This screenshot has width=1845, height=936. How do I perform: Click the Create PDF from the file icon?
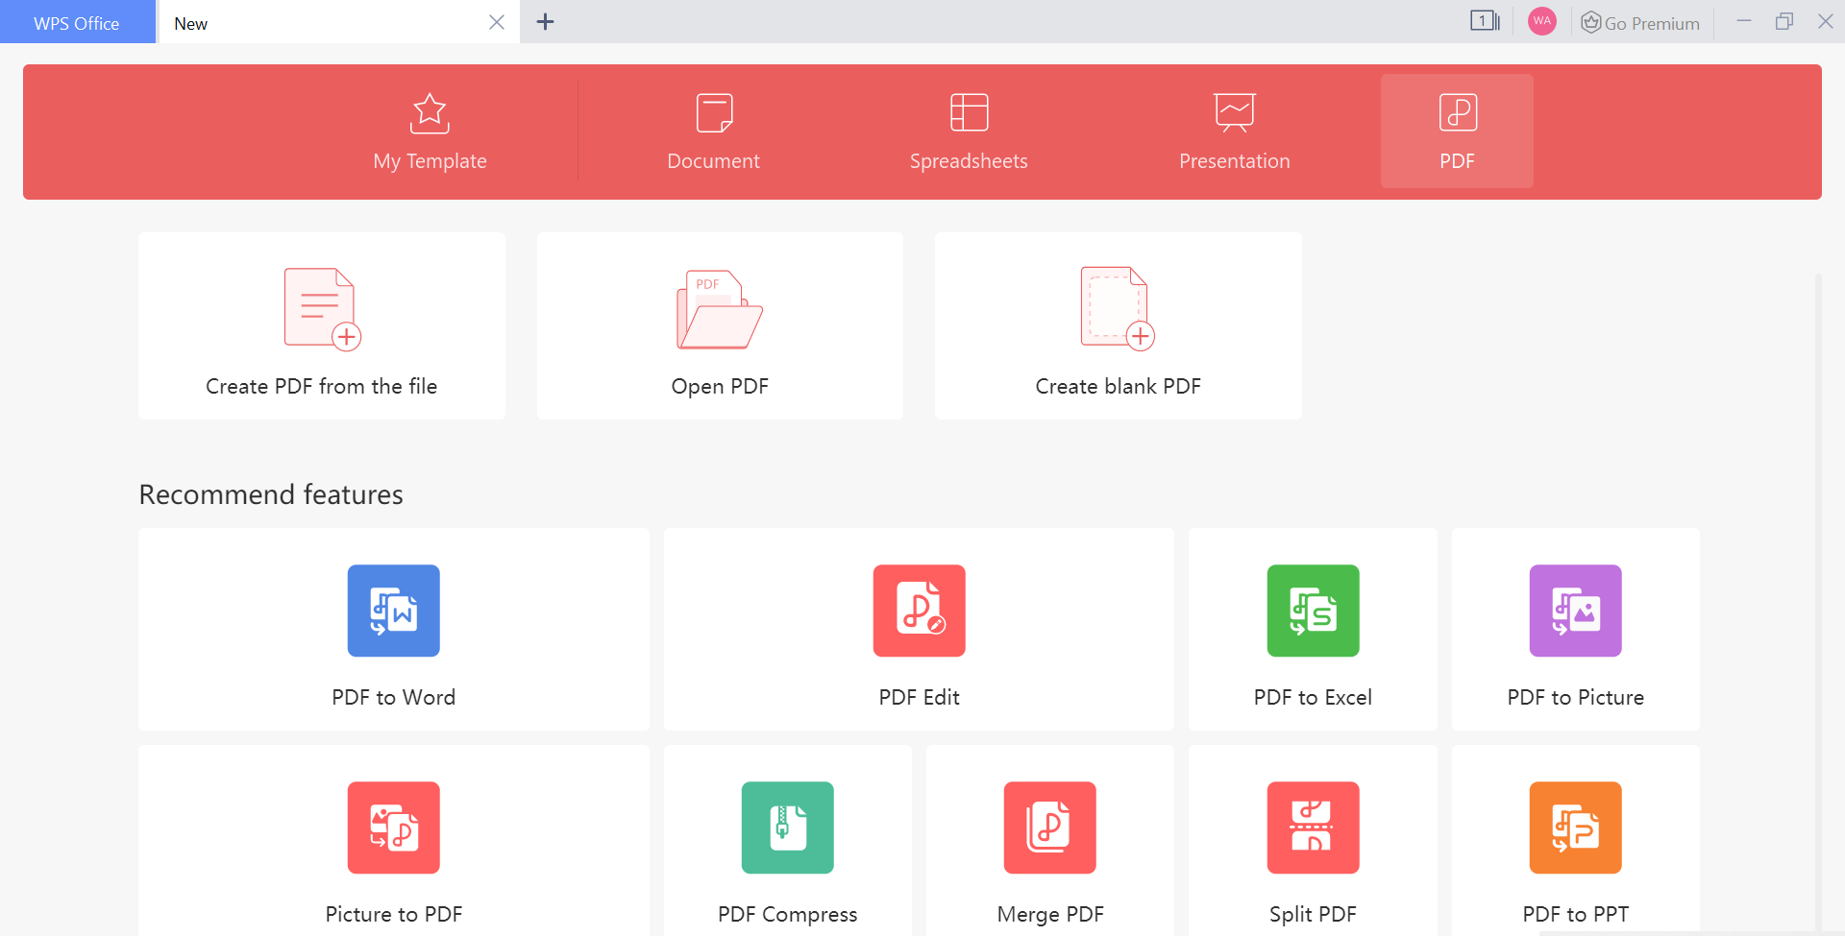point(322,309)
